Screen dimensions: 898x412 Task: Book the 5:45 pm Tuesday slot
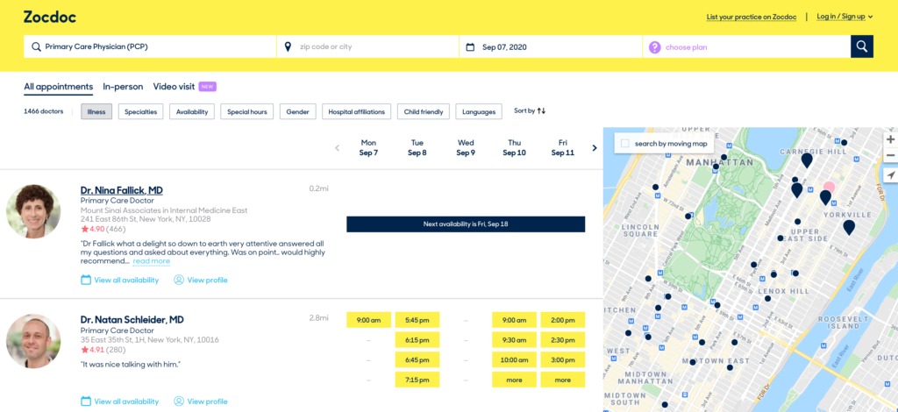pos(417,320)
